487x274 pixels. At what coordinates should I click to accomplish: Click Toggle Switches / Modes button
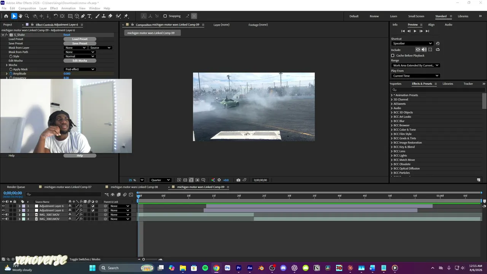pyautogui.click(x=85, y=259)
